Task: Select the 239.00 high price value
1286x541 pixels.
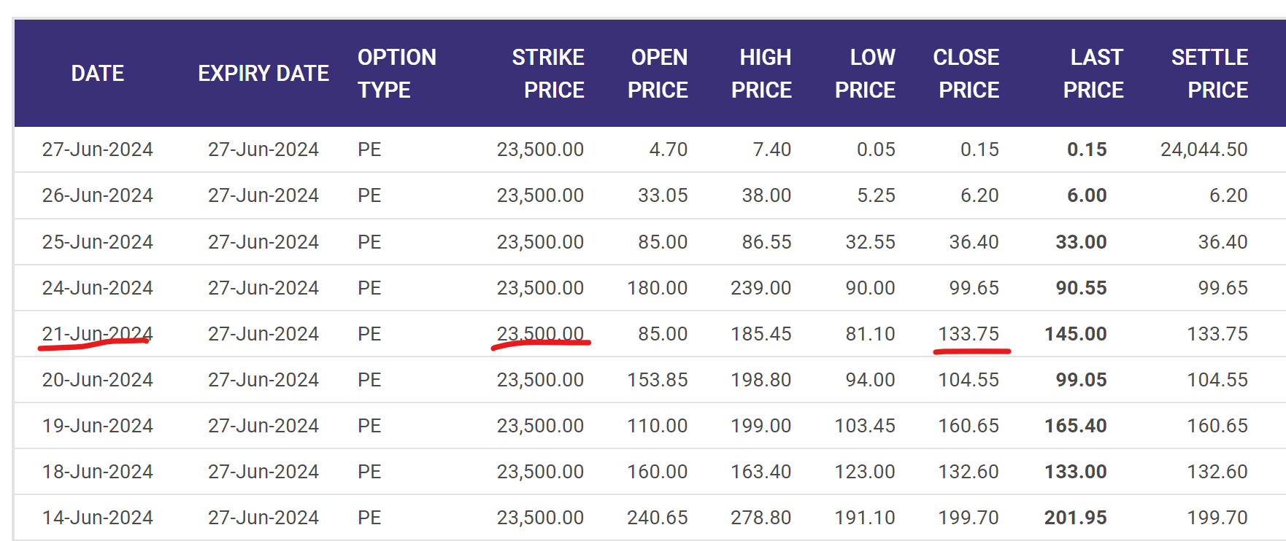Action: 761,288
